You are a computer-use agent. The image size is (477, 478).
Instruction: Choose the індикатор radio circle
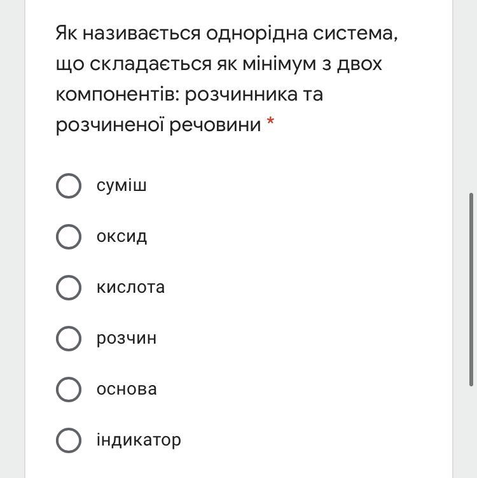tap(69, 440)
